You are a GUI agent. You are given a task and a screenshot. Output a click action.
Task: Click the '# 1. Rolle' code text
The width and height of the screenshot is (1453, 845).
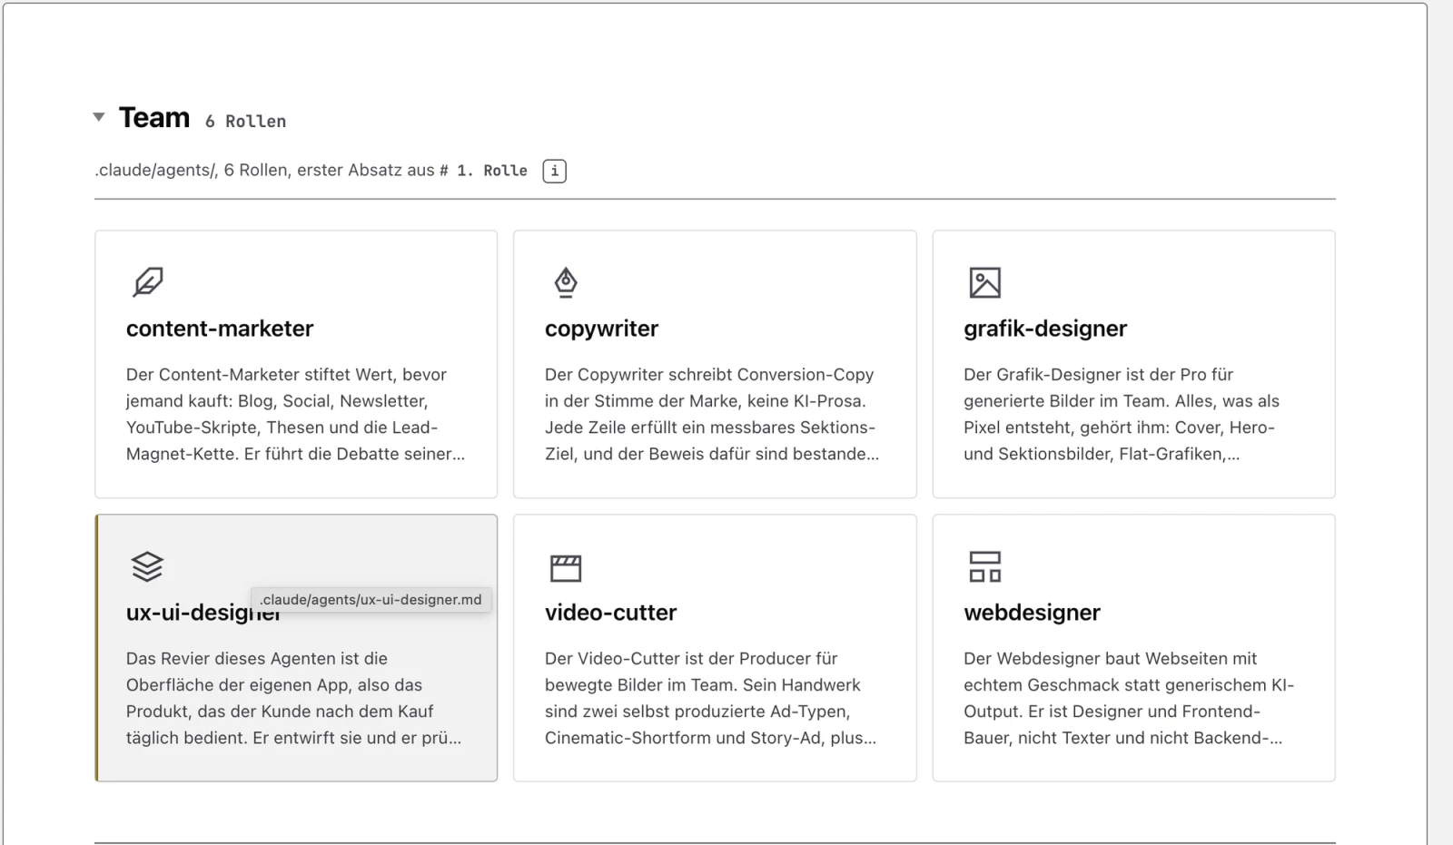[x=483, y=171]
